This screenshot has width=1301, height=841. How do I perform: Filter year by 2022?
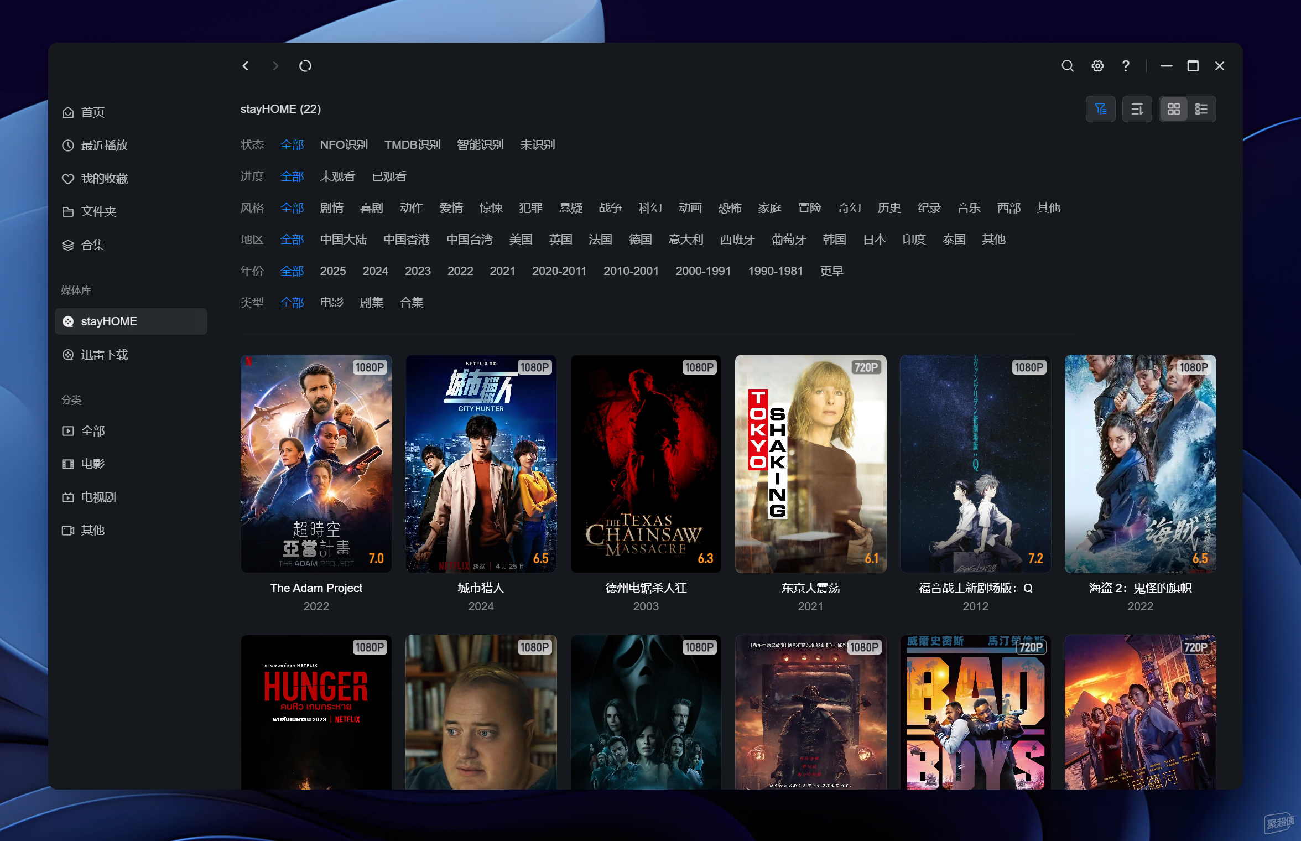(x=460, y=271)
